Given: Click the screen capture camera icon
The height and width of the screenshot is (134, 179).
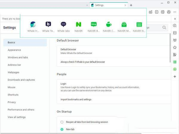Looking at the screenshot, I should click(x=151, y=12).
